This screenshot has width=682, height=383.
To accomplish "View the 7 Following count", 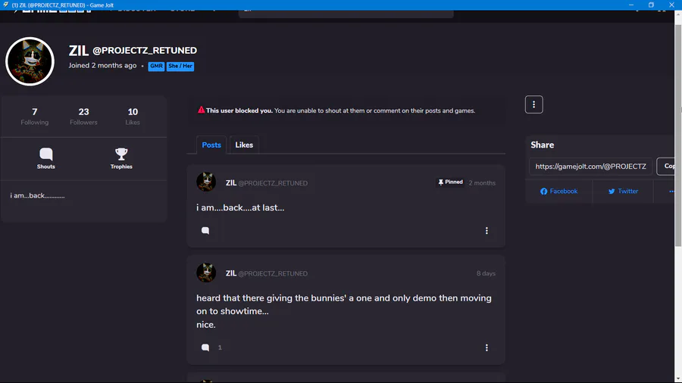I will [34, 117].
